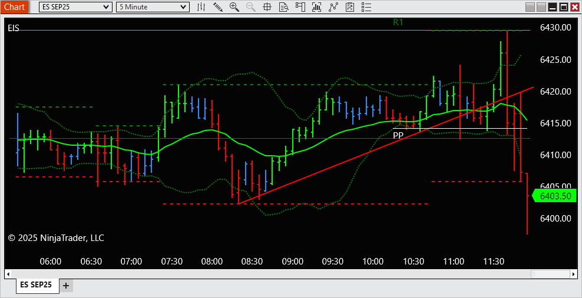The height and width of the screenshot is (298, 582).
Task: Open the indicators bar chart icon
Action: 316,6
